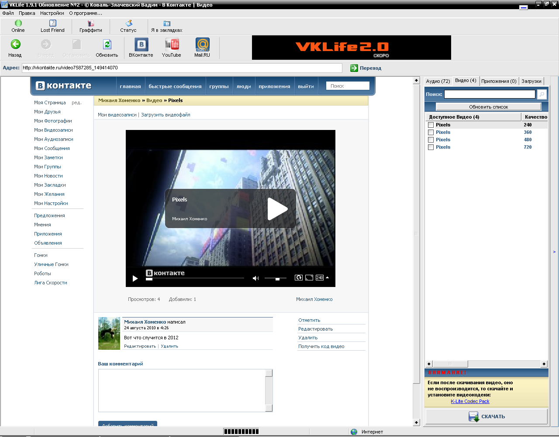Click the loop icon in player controls
This screenshot has height=437, width=559.
(x=299, y=277)
